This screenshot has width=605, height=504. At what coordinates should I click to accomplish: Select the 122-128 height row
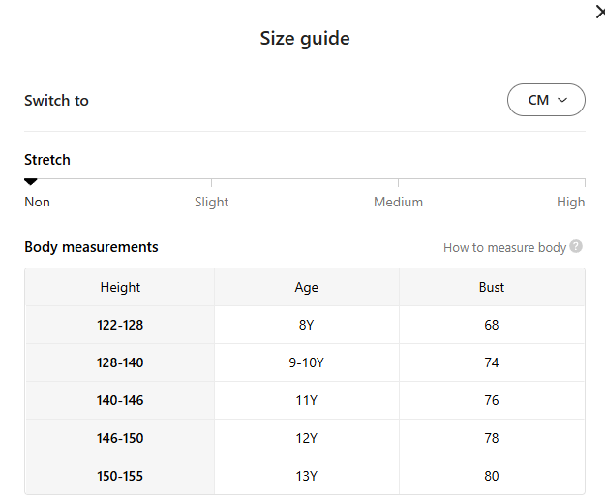click(120, 325)
